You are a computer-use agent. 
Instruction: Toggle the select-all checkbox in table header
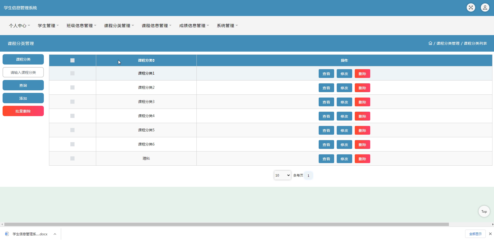click(72, 60)
